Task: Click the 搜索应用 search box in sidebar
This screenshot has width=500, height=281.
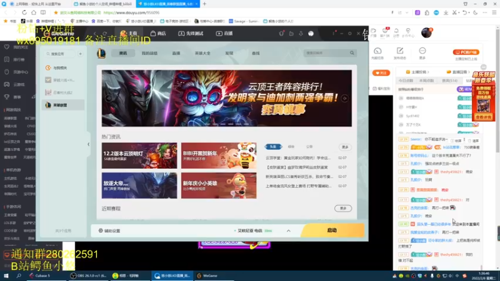Action: pos(60,54)
